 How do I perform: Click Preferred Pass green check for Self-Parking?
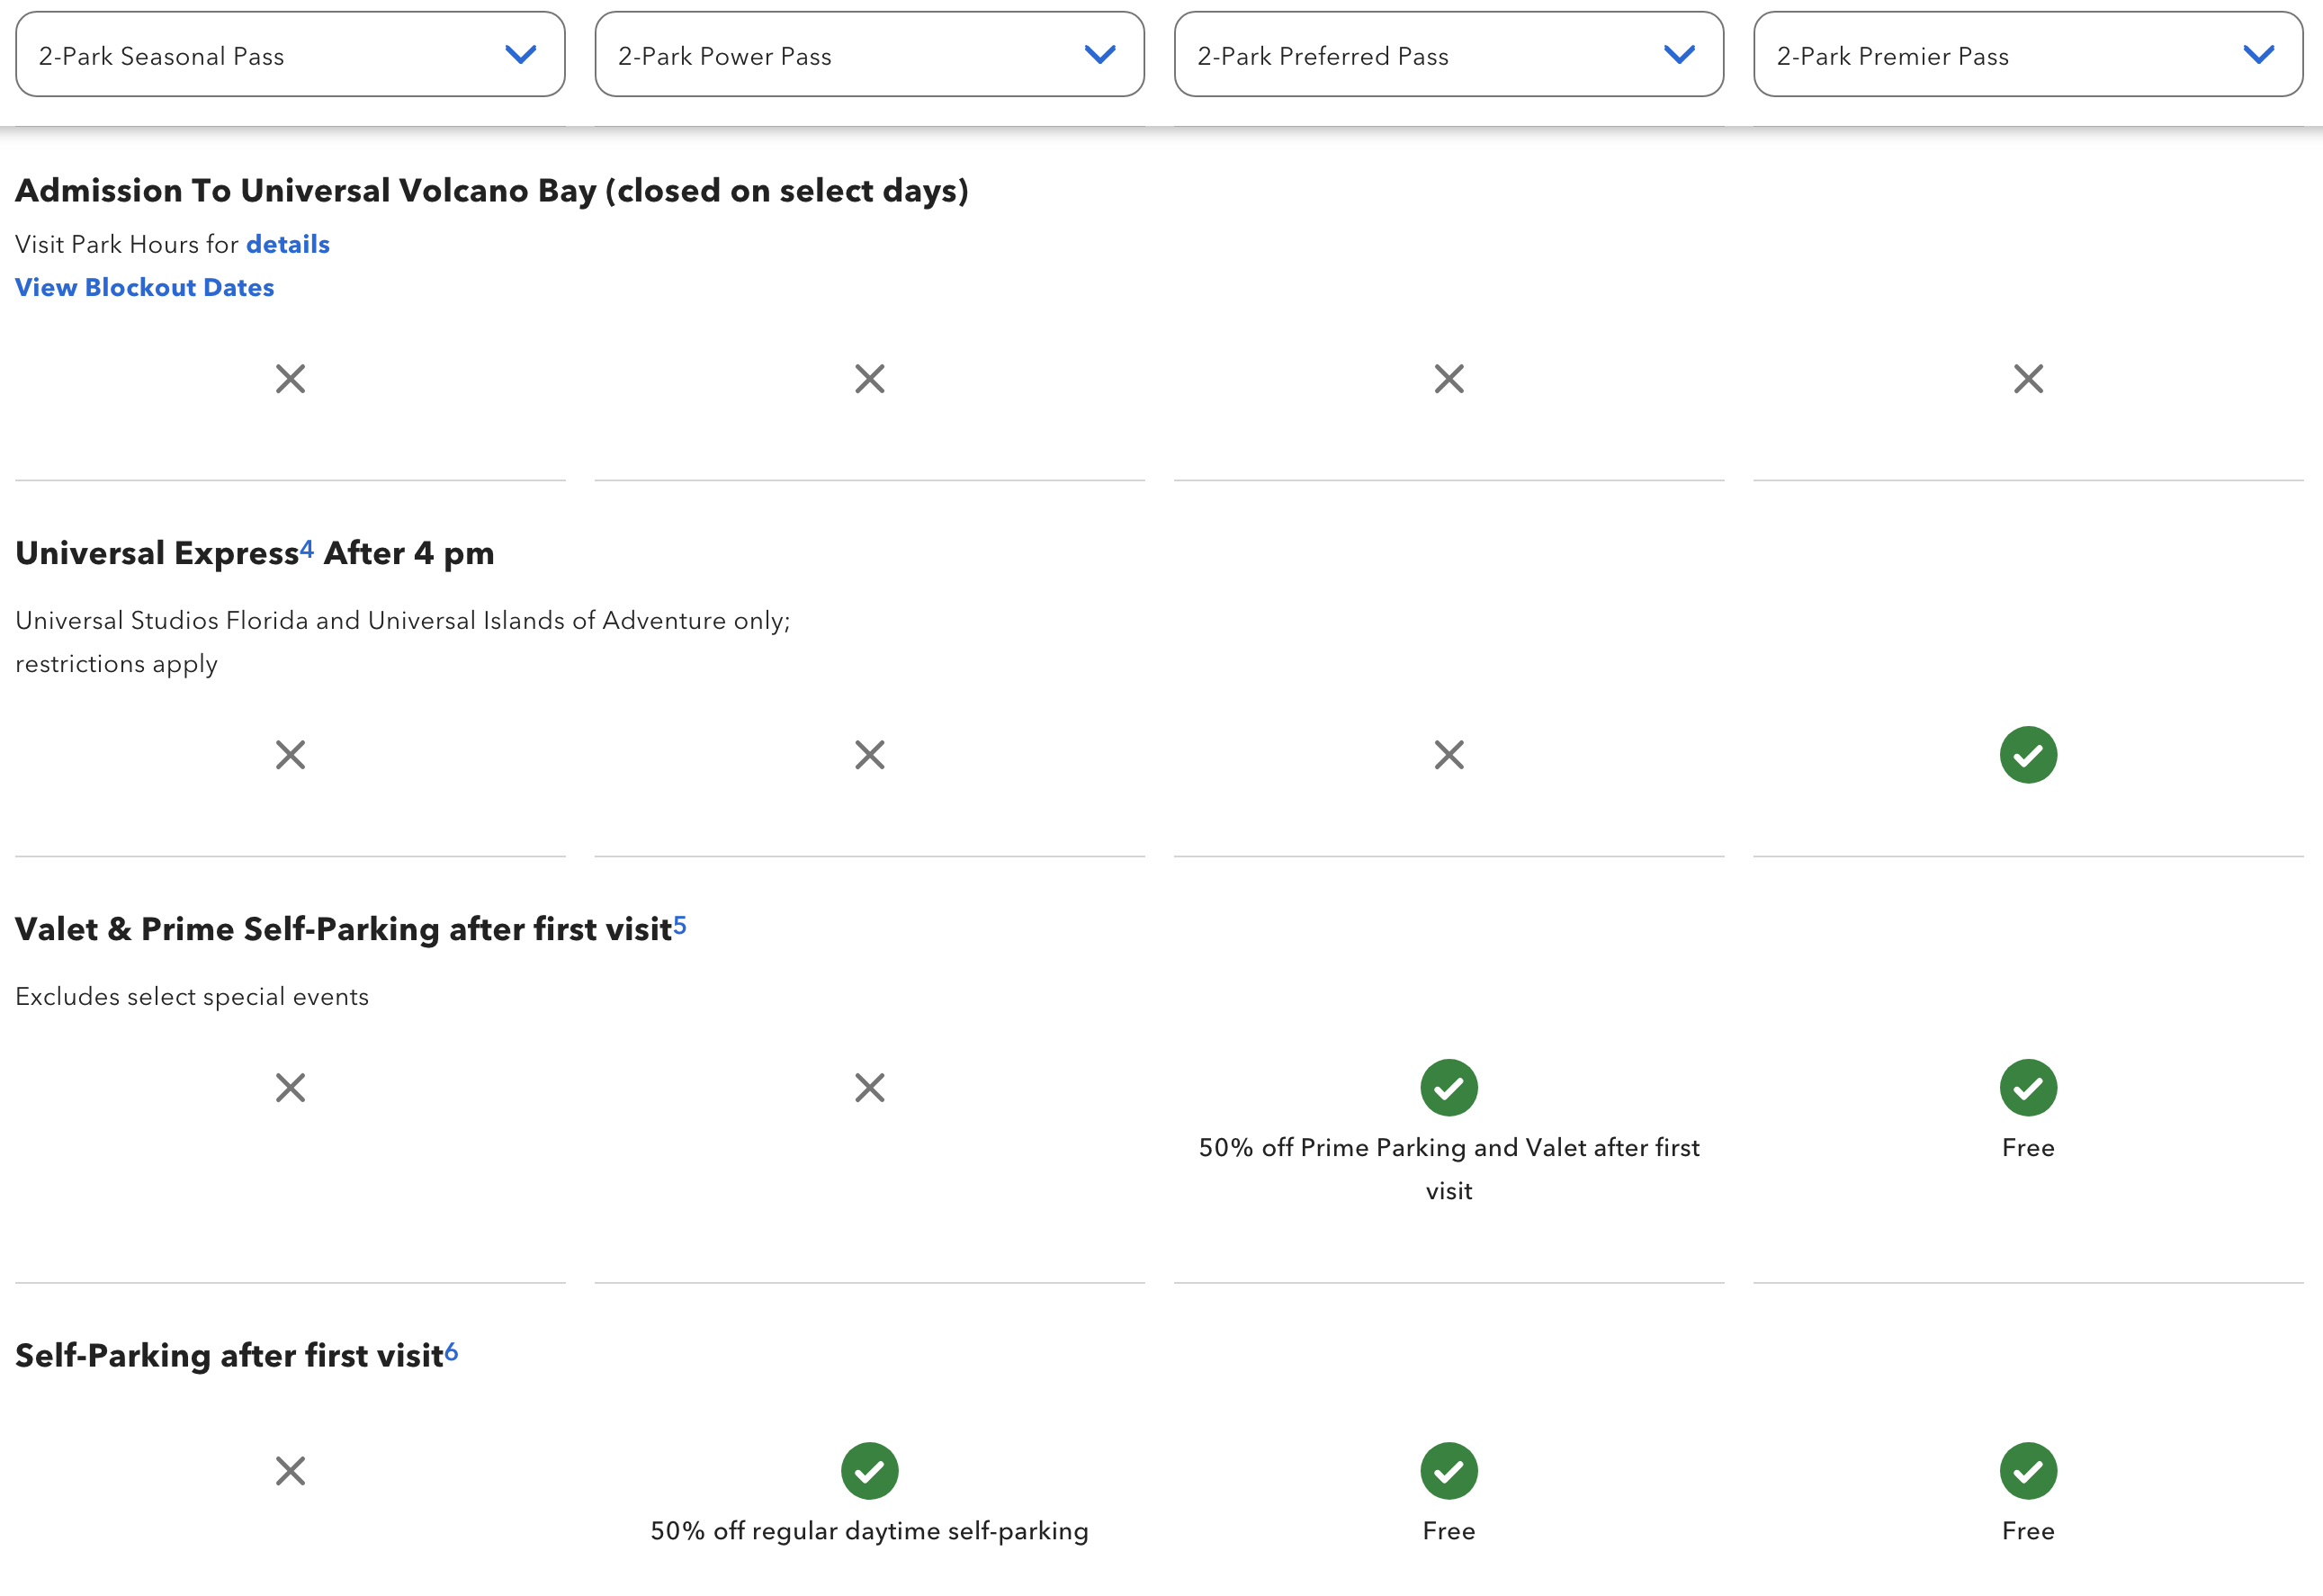[x=1448, y=1470]
